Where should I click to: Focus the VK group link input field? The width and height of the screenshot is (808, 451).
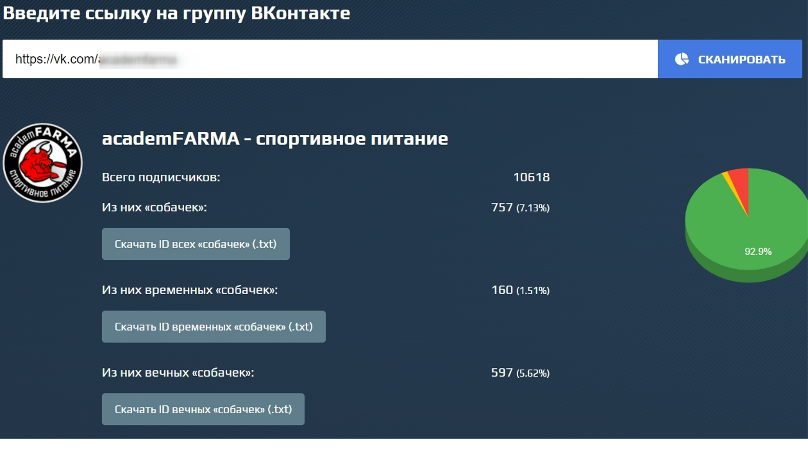coord(330,59)
